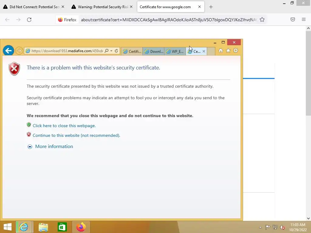This screenshot has height=233, width=311.
Task: Click Firefox back arrow button
Action: 7,20
